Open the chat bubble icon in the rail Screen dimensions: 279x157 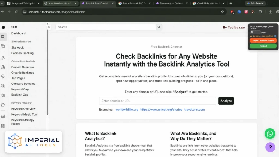click(3, 105)
